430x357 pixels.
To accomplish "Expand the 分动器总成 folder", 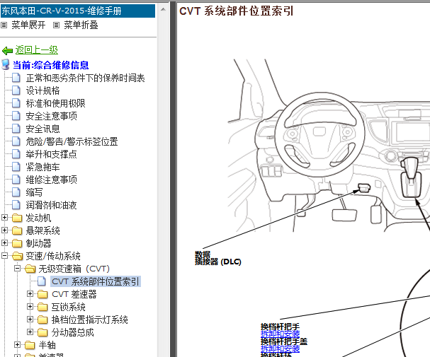I will click(x=30, y=332).
